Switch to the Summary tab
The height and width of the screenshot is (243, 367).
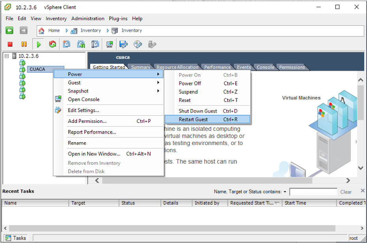(140, 67)
